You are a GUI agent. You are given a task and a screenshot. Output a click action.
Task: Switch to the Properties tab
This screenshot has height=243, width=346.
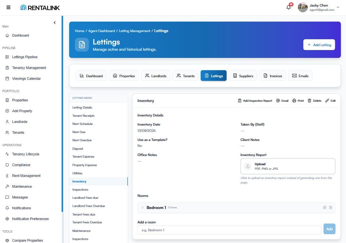[124, 76]
